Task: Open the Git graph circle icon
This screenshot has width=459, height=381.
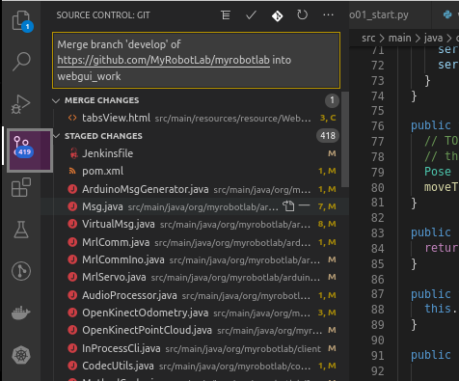Action: click(x=21, y=271)
